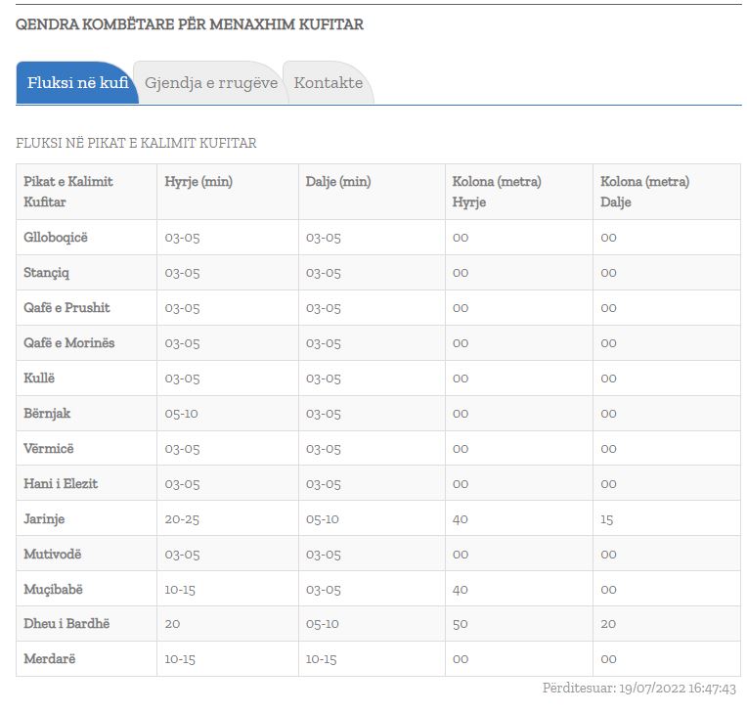Click the Kolona (metra) Hyrje header
The width and height of the screenshot is (747, 713).
point(497,192)
